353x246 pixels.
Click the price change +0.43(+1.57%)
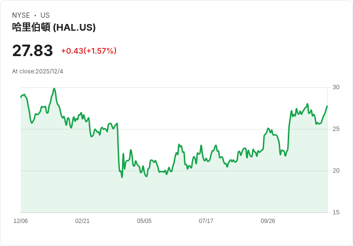pyautogui.click(x=89, y=51)
